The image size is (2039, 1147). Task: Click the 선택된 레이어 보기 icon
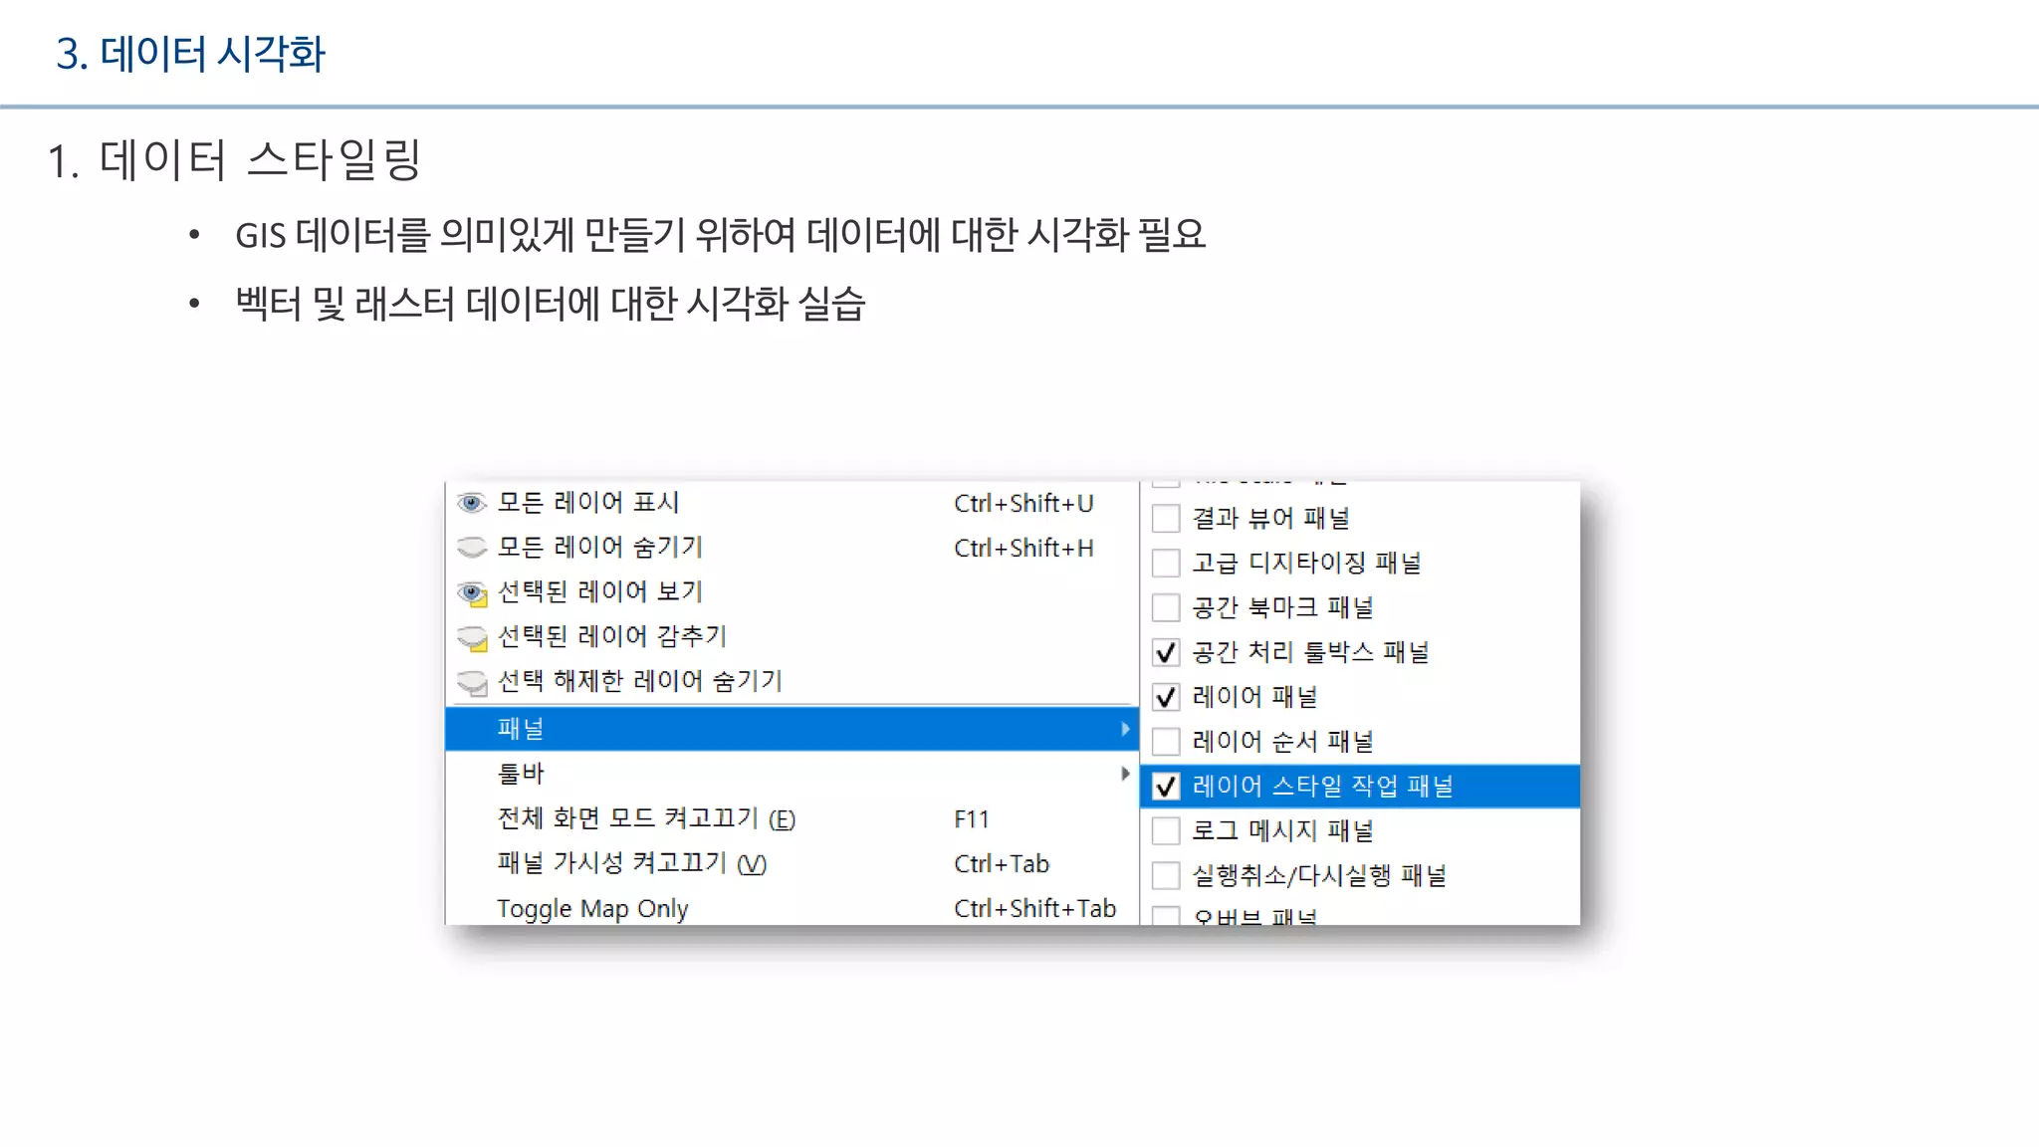472,593
